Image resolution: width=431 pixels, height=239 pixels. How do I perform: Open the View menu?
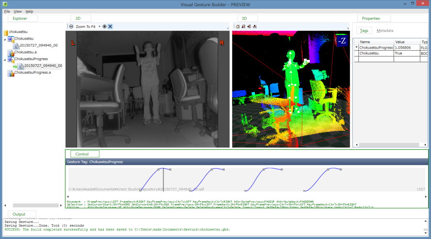[18, 12]
